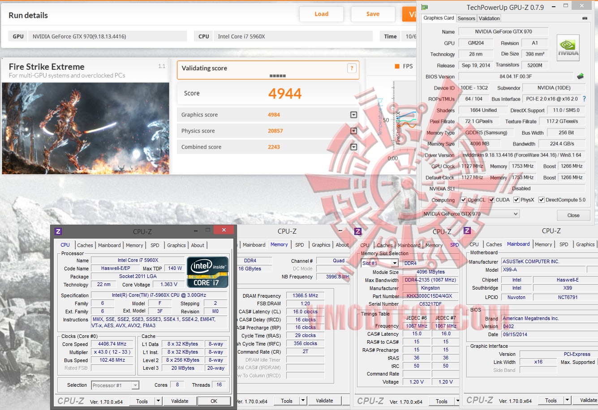Click the GPU-Z screenshot camera icon
Screen dimensions: 598x410
click(585, 18)
